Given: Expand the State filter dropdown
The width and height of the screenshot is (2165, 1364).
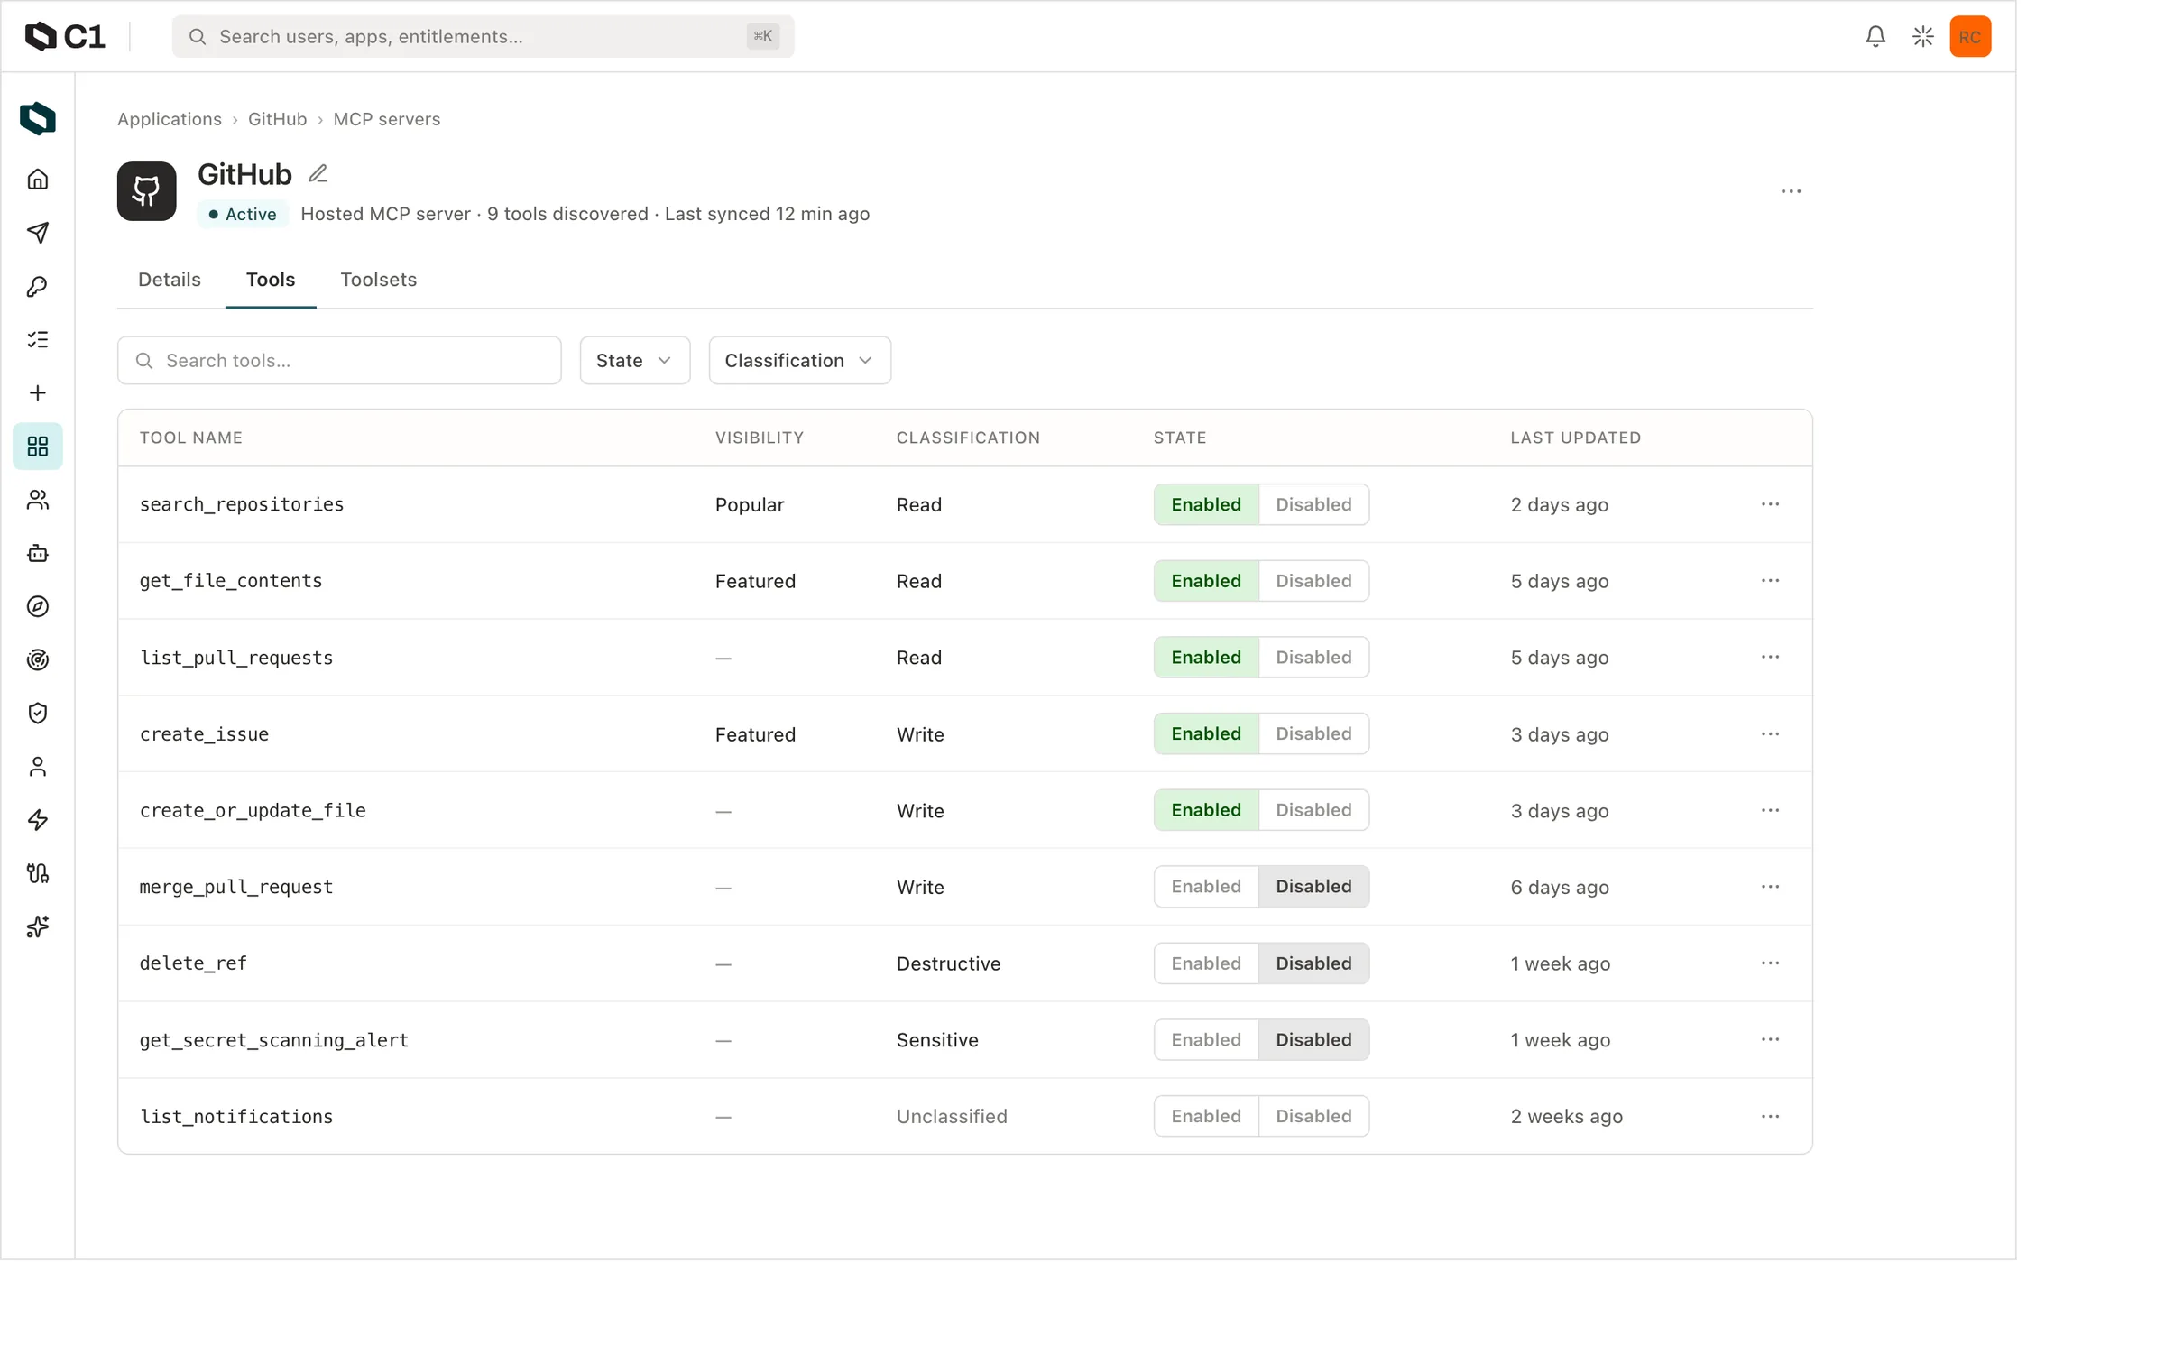Looking at the screenshot, I should 634,361.
